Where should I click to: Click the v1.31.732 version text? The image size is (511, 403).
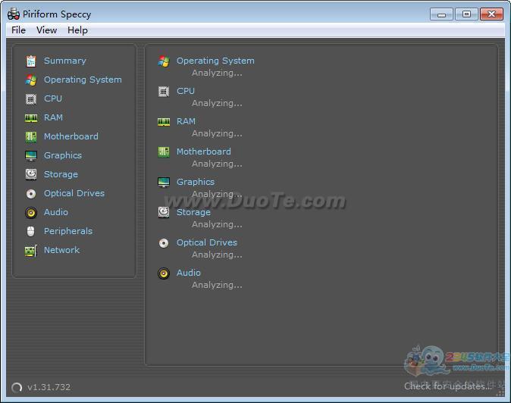tap(49, 387)
